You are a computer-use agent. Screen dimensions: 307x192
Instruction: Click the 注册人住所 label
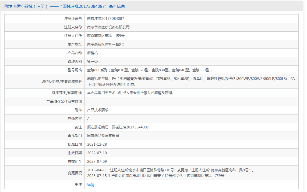pyautogui.click(x=73, y=36)
